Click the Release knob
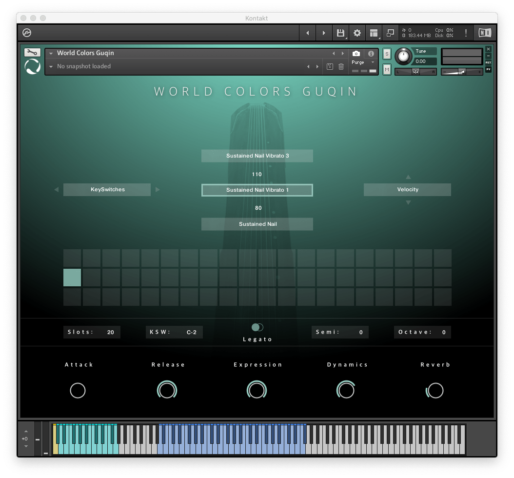Image resolution: width=514 pixels, height=478 pixels. (x=167, y=390)
